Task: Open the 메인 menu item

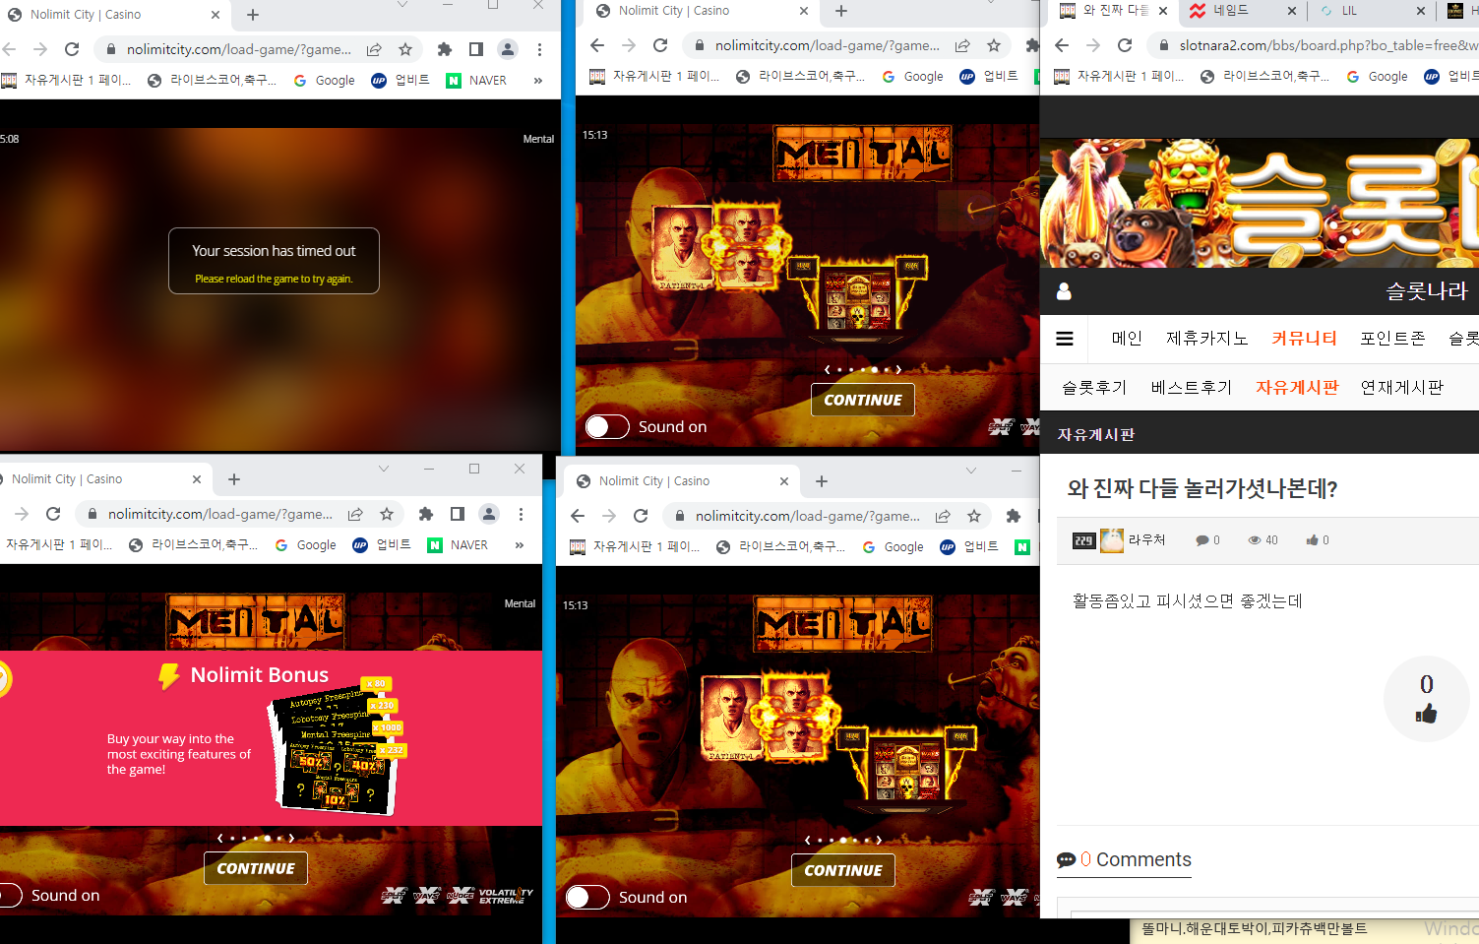Action: click(1127, 339)
